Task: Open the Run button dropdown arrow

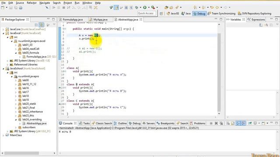Action: coord(149,7)
